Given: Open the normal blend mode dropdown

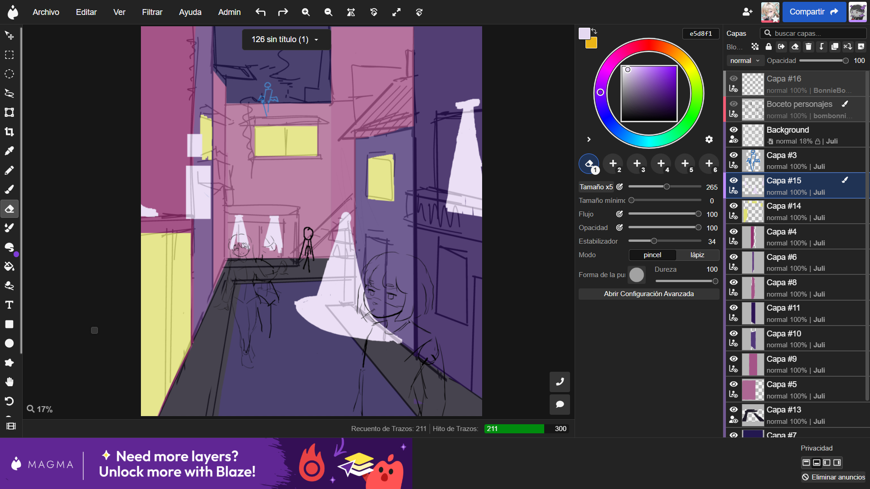Looking at the screenshot, I should 744,61.
